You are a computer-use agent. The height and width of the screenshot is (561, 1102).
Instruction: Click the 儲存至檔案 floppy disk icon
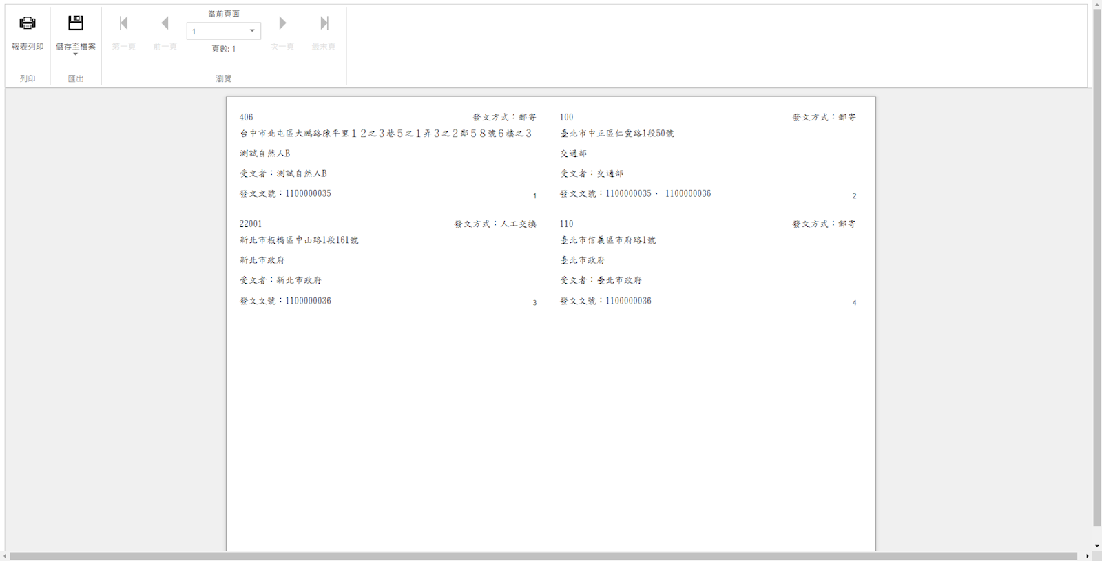pos(76,23)
